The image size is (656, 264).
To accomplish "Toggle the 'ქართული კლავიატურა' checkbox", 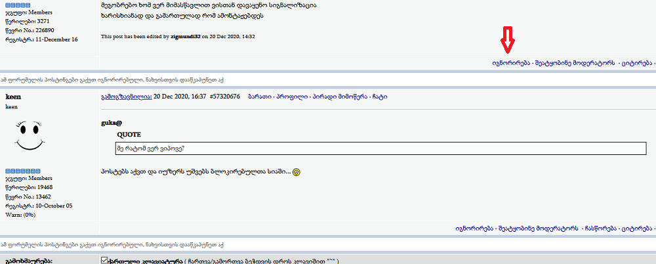I will (104, 261).
